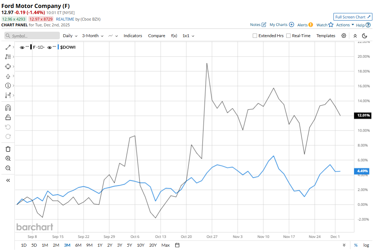This screenshot has width=376, height=252.
Task: Toggle the magnet snap mode
Action: pyautogui.click(x=8, y=108)
